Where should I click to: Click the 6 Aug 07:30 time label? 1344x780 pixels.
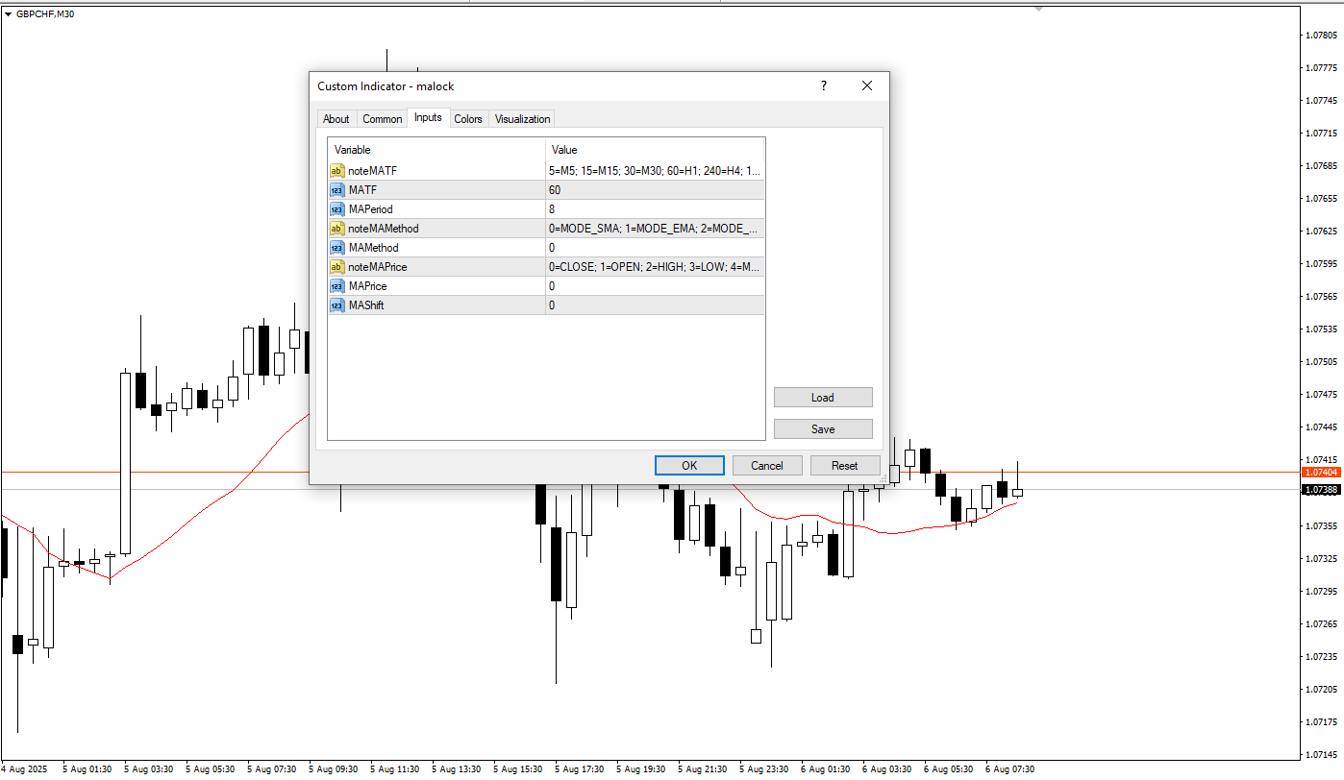(x=1009, y=769)
